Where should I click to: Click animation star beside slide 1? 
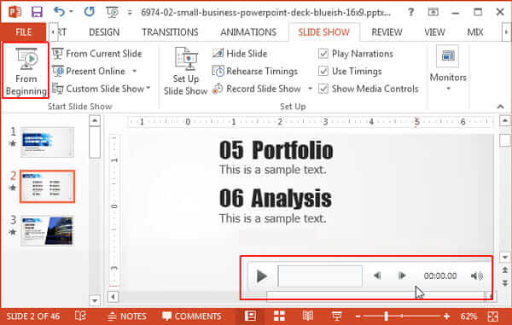[x=13, y=143]
